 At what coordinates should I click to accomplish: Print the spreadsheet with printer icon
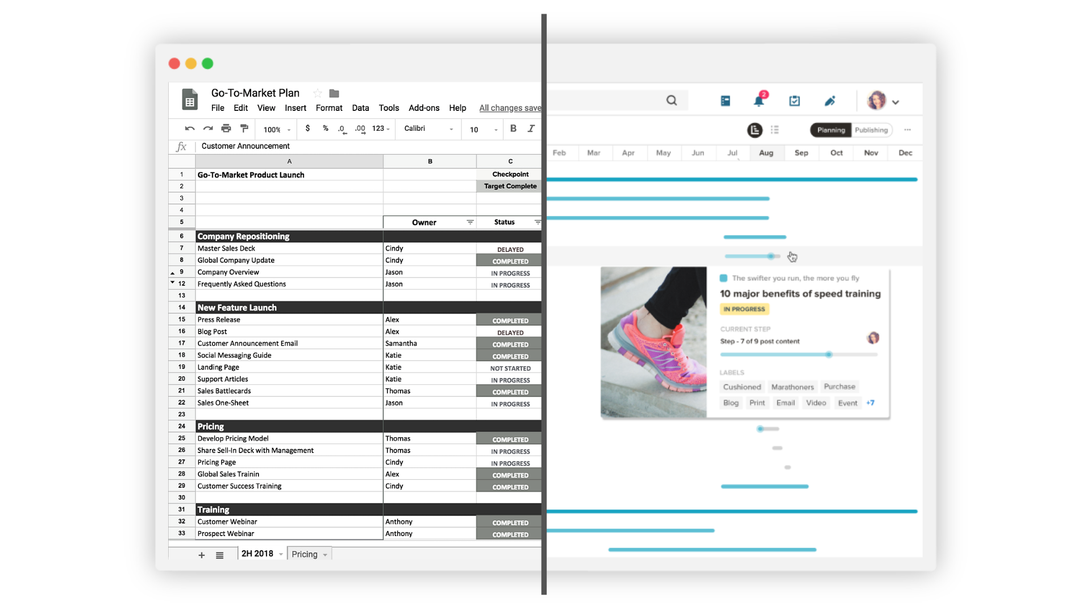(x=226, y=128)
